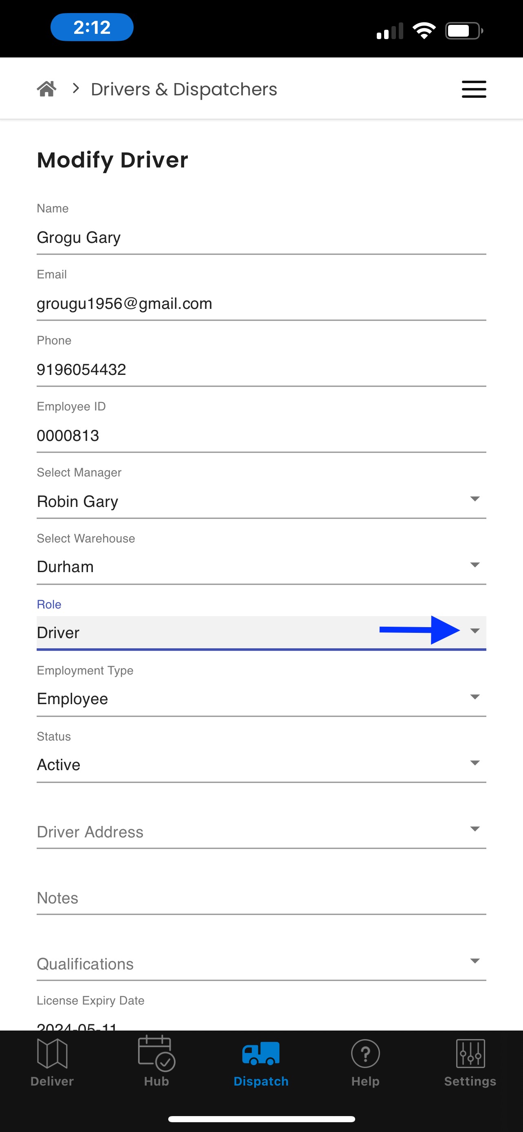The image size is (523, 1132).
Task: Click Drivers & Dispatchers breadcrumb link
Action: (x=184, y=89)
